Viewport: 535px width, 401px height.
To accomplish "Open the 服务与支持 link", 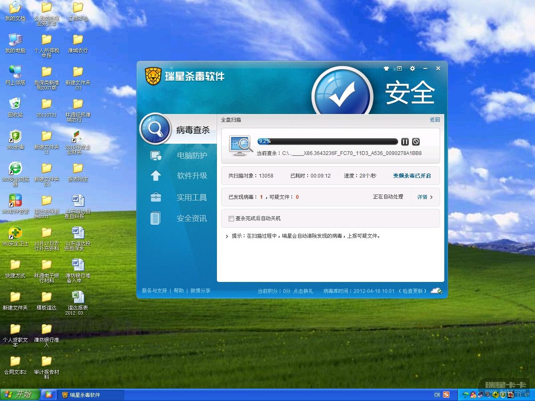I will [154, 291].
